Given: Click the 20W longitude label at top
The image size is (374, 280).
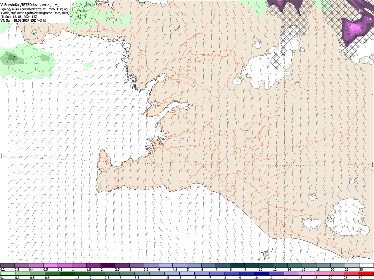Looking at the screenshot, I should pyautogui.click(x=284, y=1).
